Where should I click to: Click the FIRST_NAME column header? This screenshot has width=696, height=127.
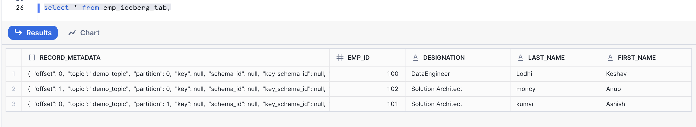pyautogui.click(x=637, y=57)
